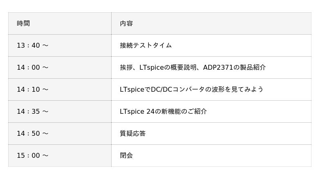Click the 内容 column header

pos(126,23)
